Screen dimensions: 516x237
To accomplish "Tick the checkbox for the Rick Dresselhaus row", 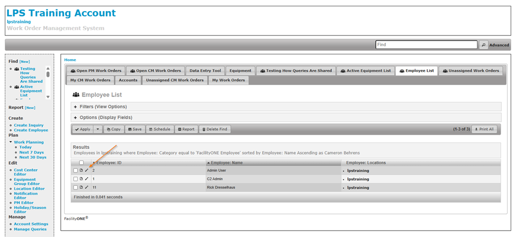I will pos(75,187).
